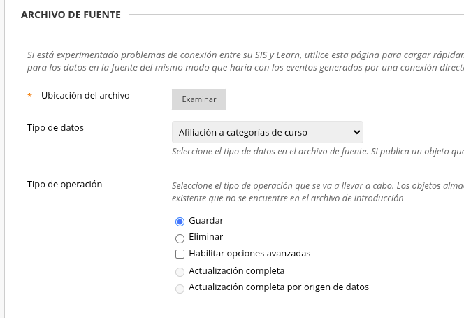Viewport: 464px width, 318px height.
Task: Click the Guardar option label text
Action: [x=206, y=221]
